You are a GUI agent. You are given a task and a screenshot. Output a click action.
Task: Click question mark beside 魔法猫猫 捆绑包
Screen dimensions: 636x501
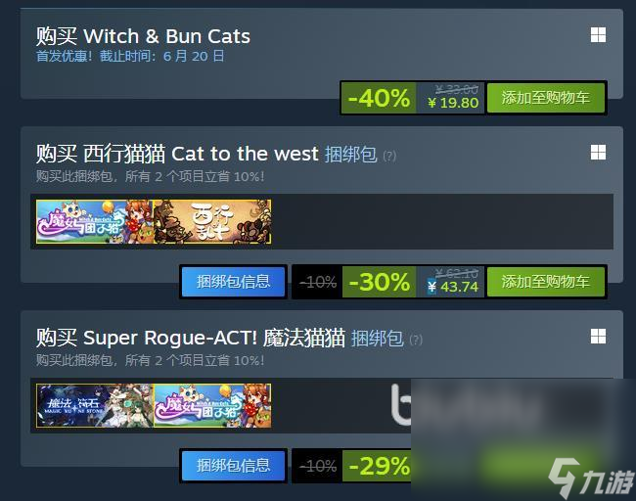pyautogui.click(x=416, y=340)
